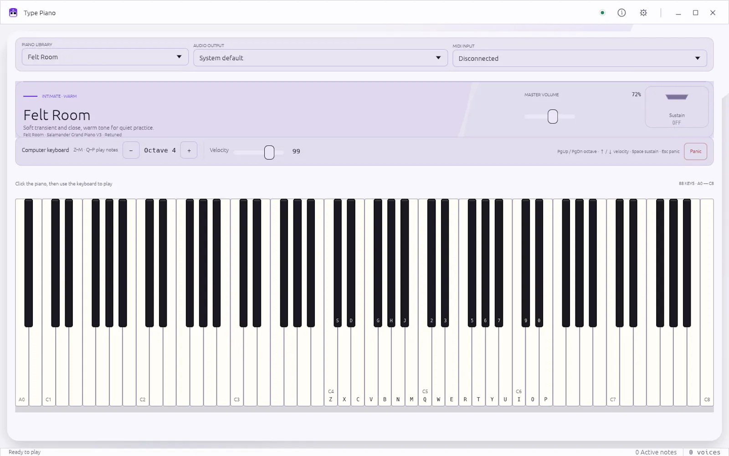Play the black key labeled S
Image resolution: width=729 pixels, height=456 pixels.
pyautogui.click(x=338, y=263)
